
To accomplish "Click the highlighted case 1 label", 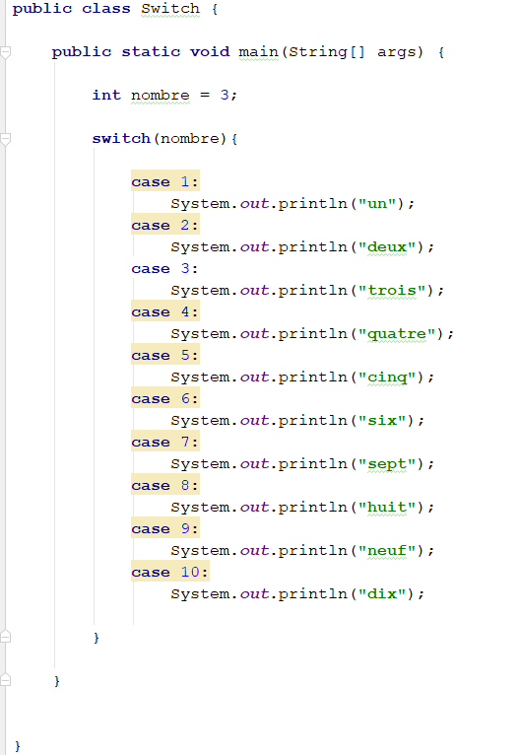I will click(x=165, y=182).
